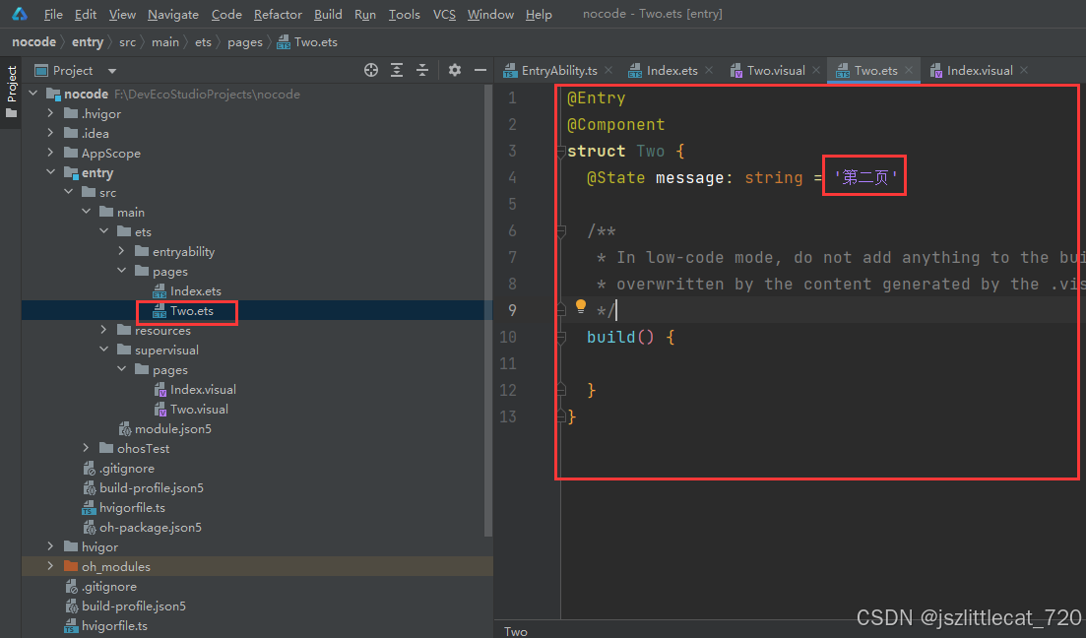Toggle fold marker on build() line
This screenshot has width=1086, height=638.
click(560, 338)
